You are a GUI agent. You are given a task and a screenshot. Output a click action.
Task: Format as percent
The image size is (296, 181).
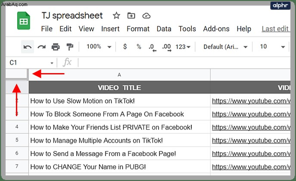[x=139, y=47]
